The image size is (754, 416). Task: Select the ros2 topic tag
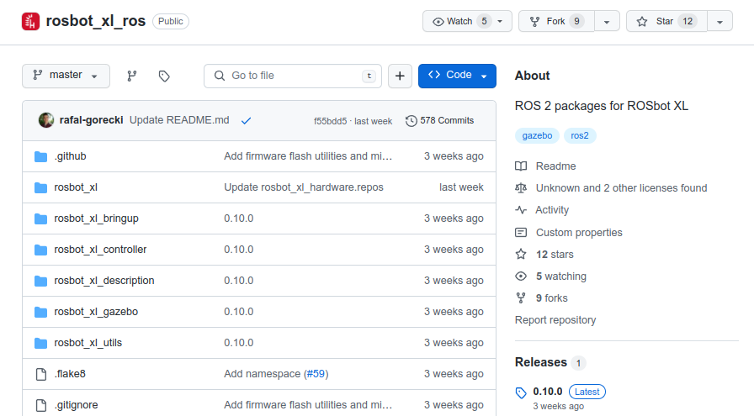(x=580, y=135)
